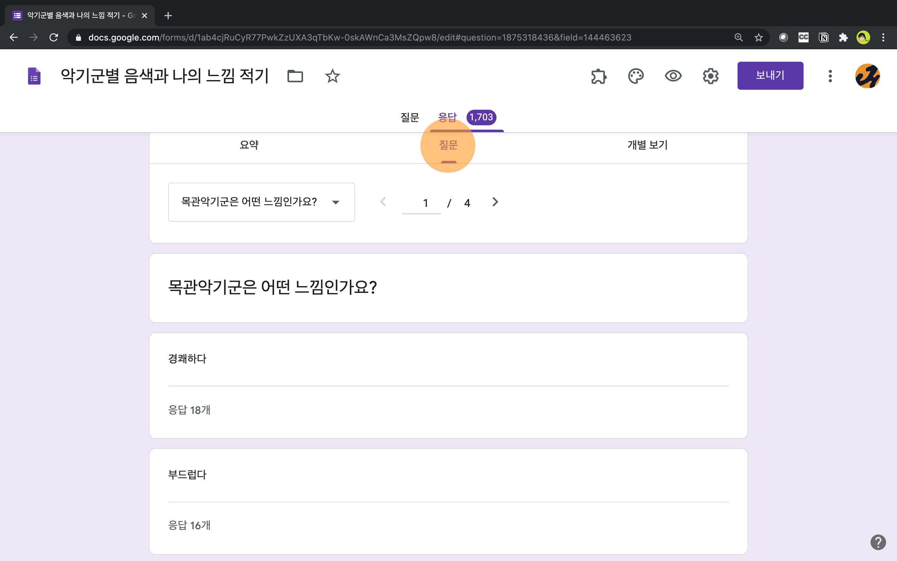Preview the form with eye icon

pyautogui.click(x=673, y=76)
